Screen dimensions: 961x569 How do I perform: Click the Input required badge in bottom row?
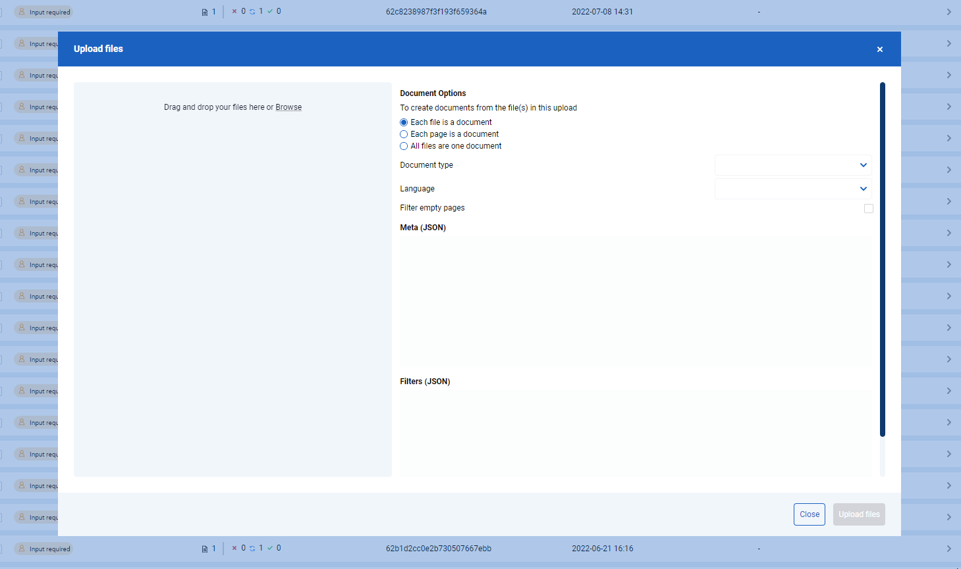click(43, 549)
